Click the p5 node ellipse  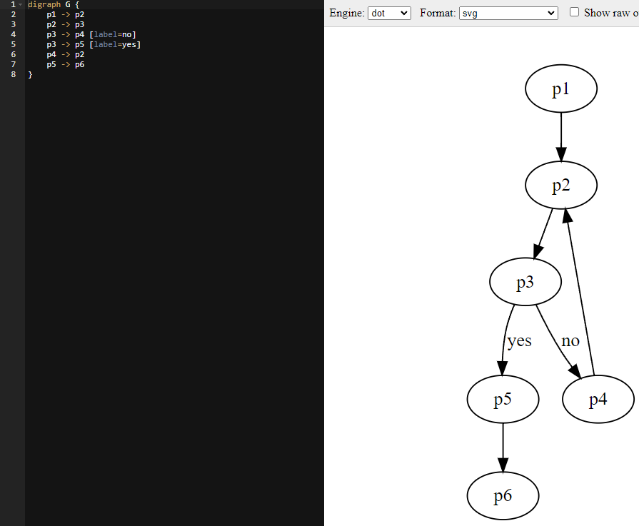click(503, 399)
